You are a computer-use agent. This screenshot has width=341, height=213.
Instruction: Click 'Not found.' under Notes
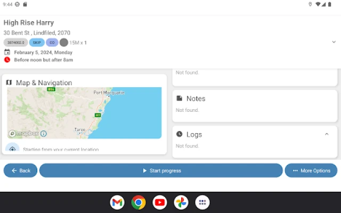click(187, 110)
